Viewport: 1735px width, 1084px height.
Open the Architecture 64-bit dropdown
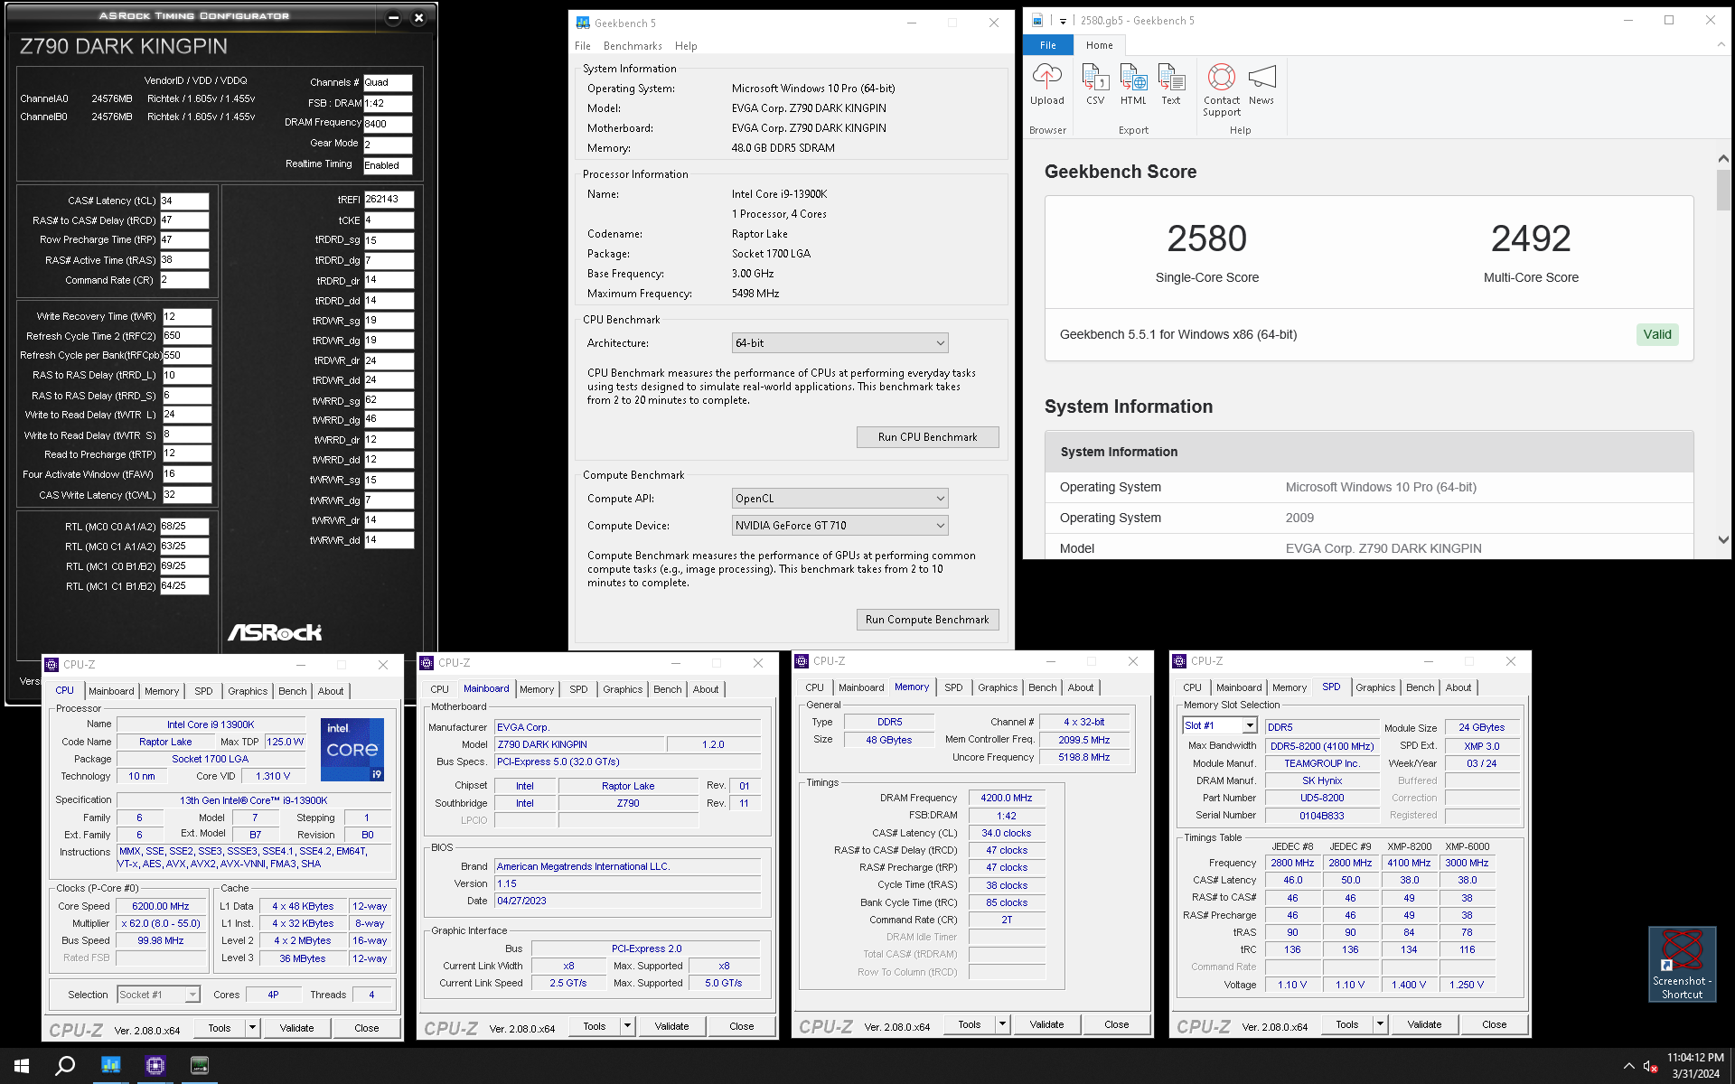pos(839,343)
